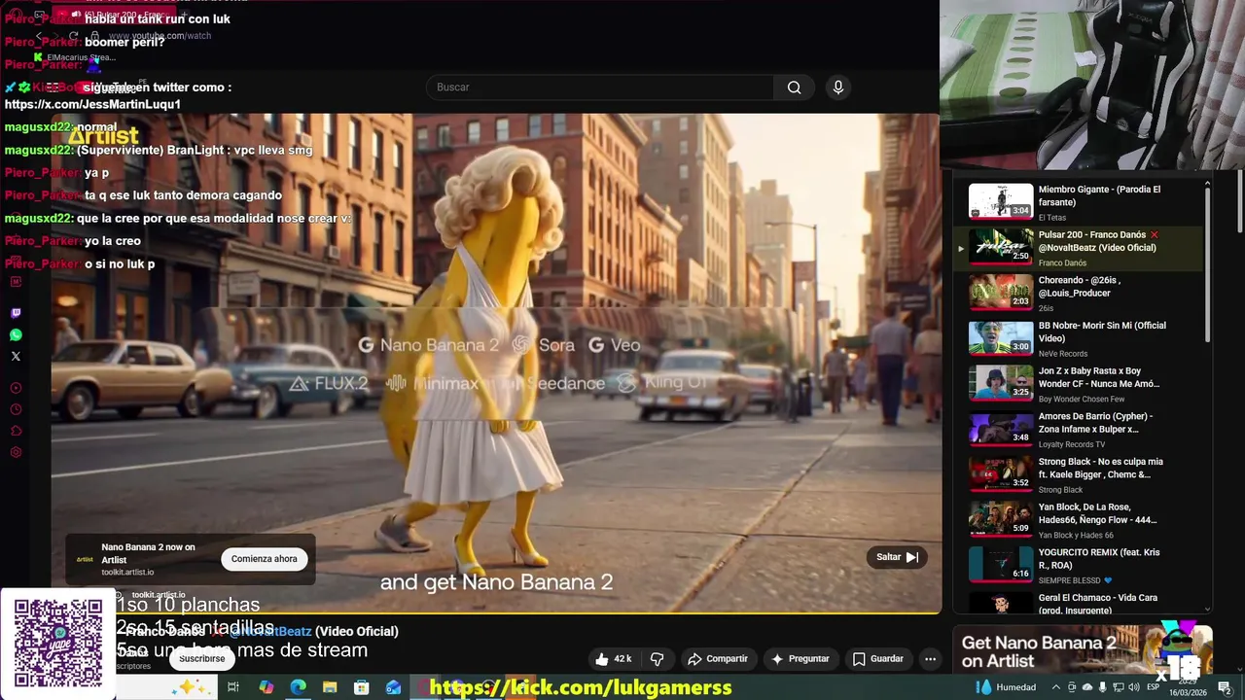Open browser settings gear in sidebar
Viewport: 1245px width, 700px height.
pos(16,452)
